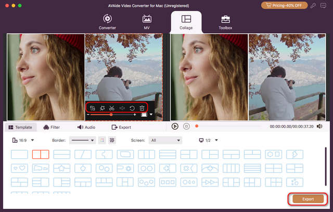This screenshot has width=333, height=212.
Task: Click the Pricing-40% OFF button
Action: tap(284, 5)
